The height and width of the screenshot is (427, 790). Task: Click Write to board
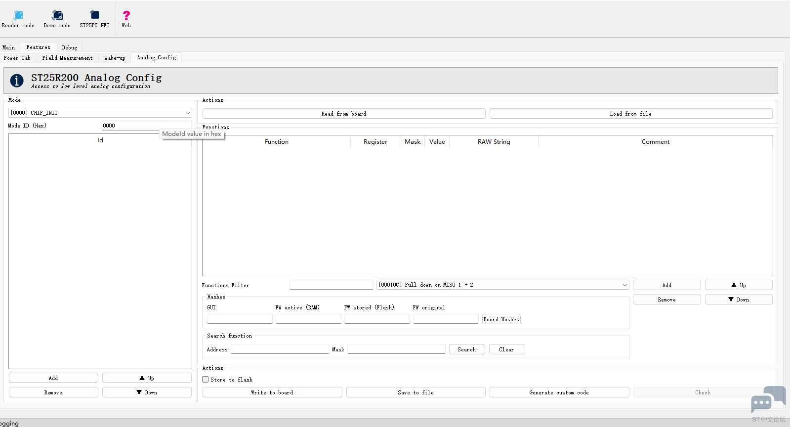pyautogui.click(x=272, y=392)
